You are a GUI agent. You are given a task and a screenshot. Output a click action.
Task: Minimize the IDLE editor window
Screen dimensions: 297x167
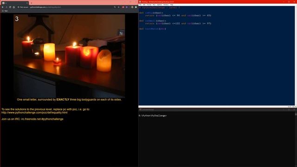284,2
